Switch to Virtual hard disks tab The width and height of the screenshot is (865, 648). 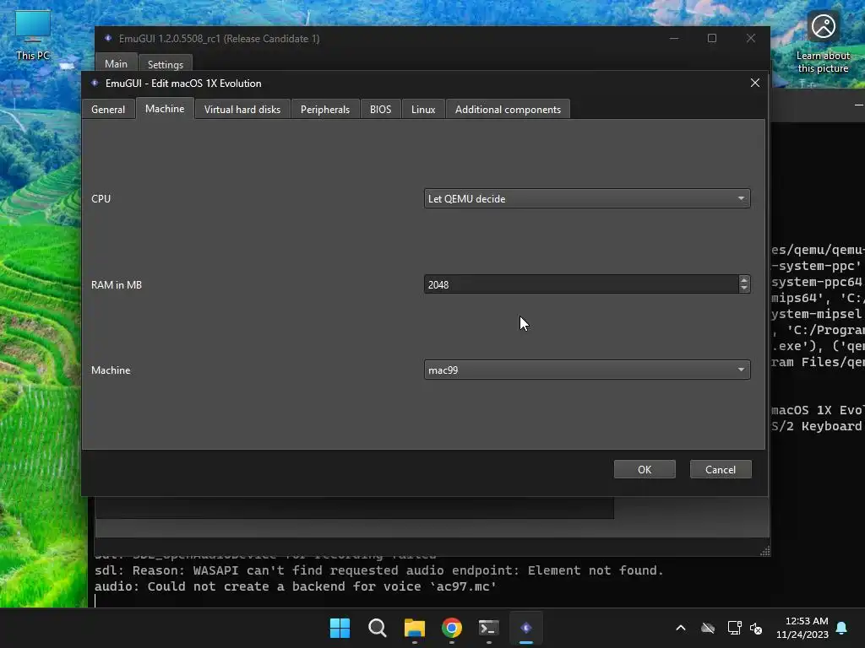pyautogui.click(x=242, y=109)
